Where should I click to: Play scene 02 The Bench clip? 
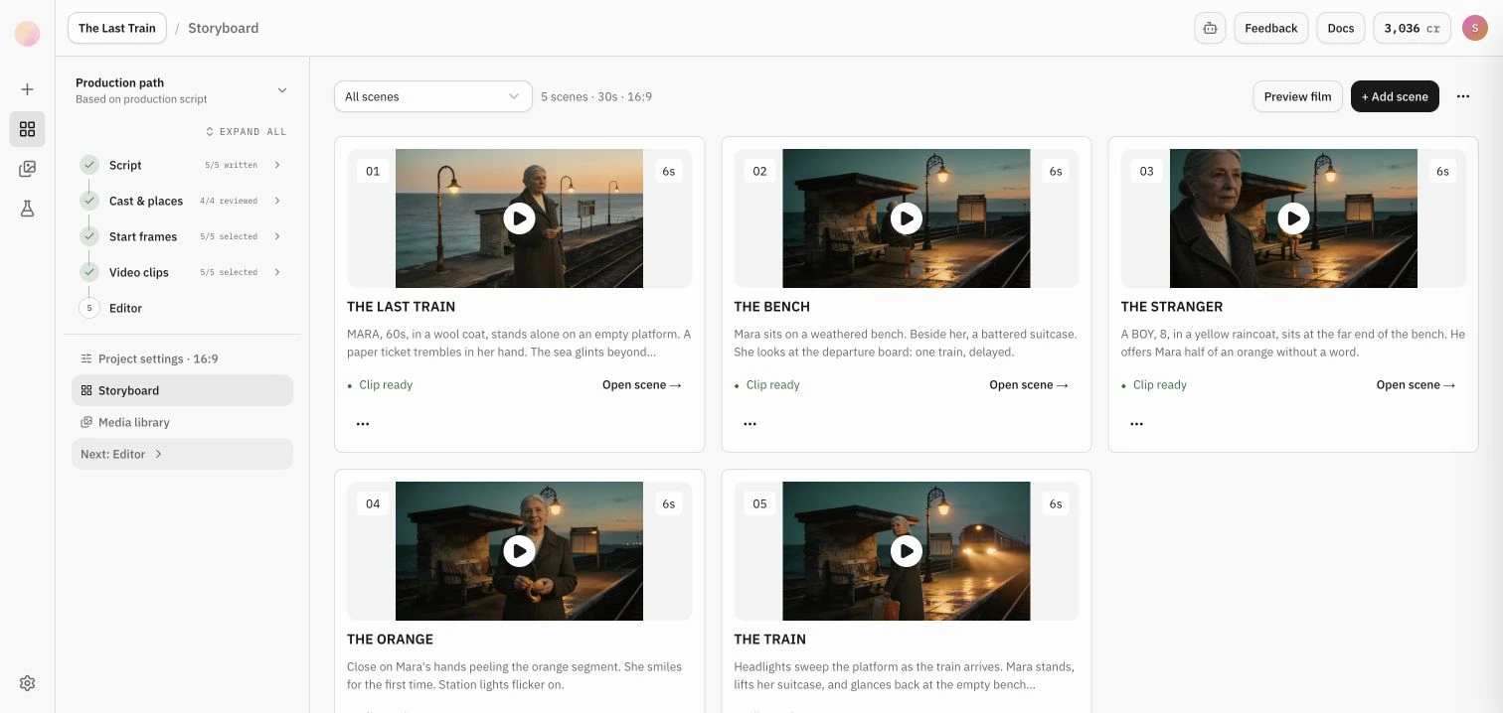coord(906,218)
